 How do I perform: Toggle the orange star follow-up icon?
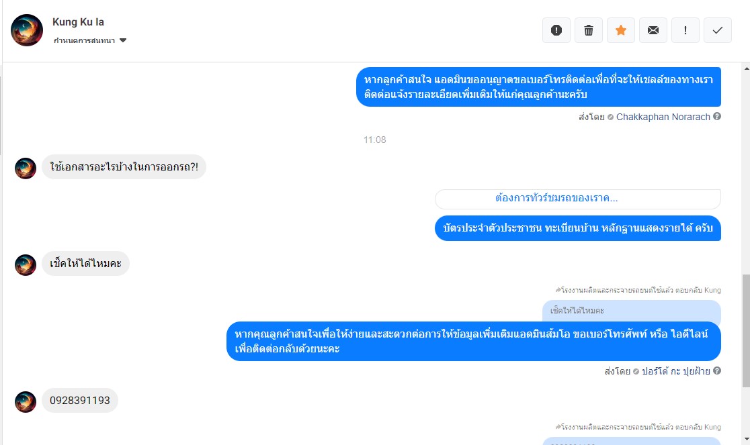pos(621,30)
